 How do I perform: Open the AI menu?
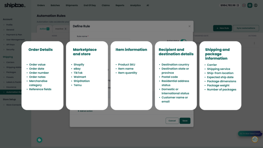(x=148, y=5)
